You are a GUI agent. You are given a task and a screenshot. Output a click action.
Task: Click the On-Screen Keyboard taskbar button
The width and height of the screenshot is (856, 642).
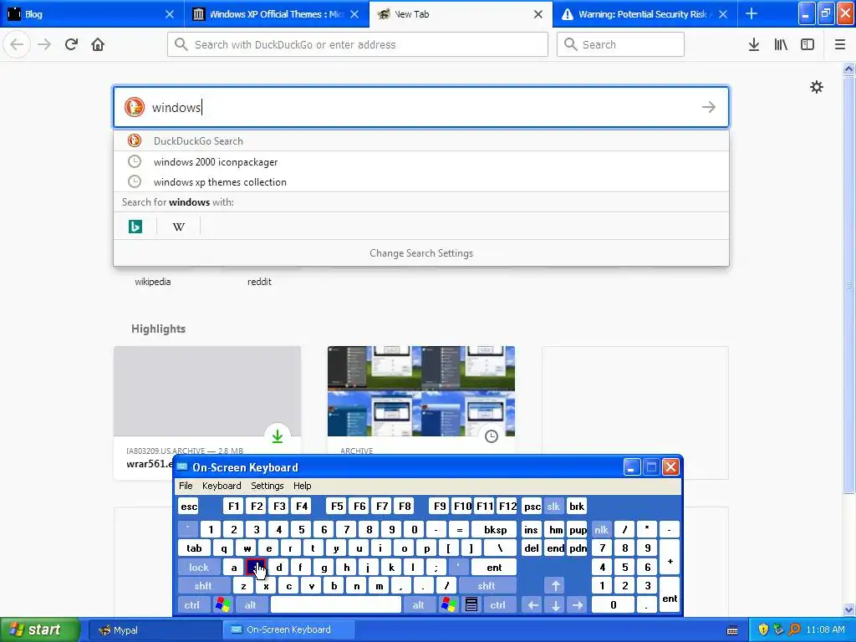[288, 629]
